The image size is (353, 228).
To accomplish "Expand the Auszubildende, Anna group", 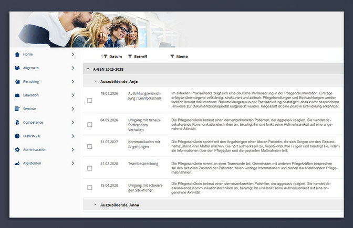I will tap(95, 205).
